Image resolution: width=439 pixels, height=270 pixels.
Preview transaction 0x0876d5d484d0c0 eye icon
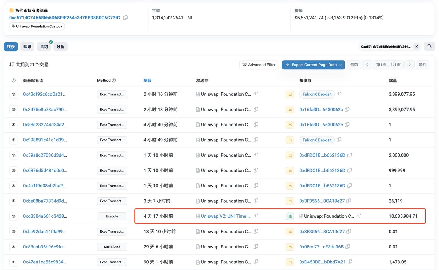(x=14, y=171)
